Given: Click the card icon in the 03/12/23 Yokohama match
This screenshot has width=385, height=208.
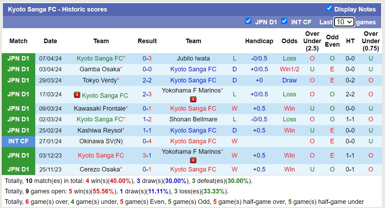Looking at the screenshot, I should [193, 160].
